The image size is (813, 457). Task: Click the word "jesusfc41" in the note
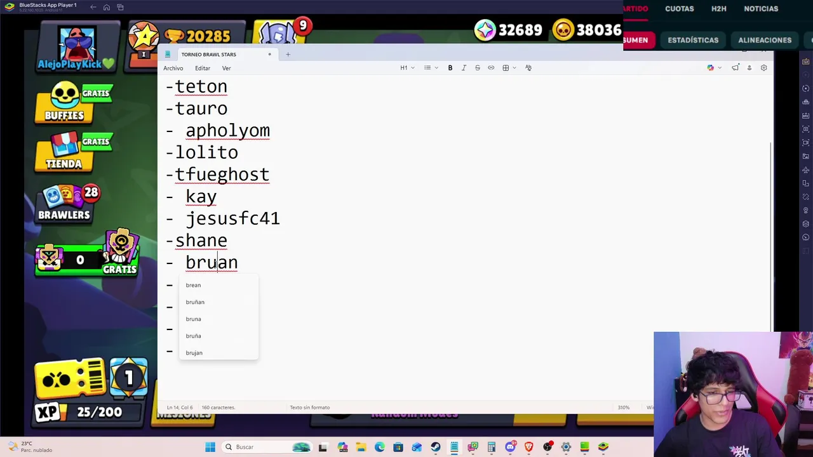point(232,219)
